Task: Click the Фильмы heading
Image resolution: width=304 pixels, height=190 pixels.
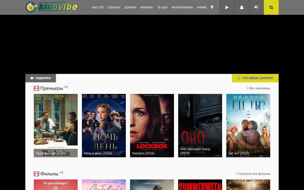Action: point(49,174)
